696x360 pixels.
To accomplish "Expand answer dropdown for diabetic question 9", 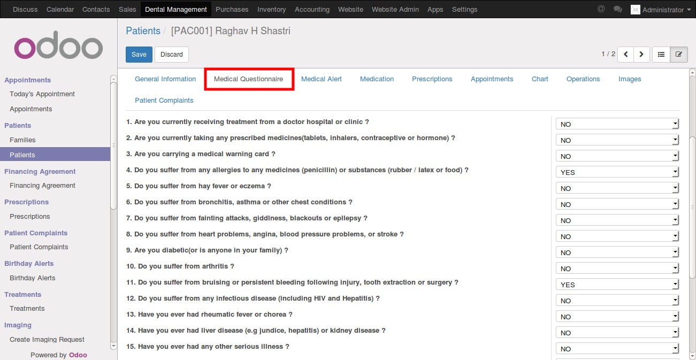I will [x=617, y=252].
